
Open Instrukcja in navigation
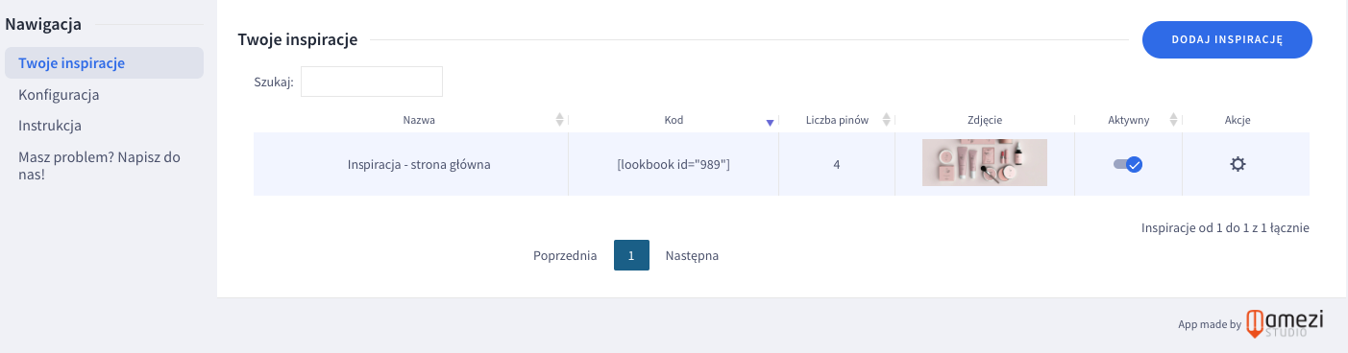[x=50, y=126]
